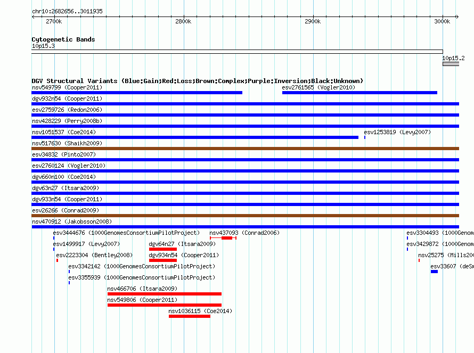The image size is (474, 353).
Task: Click the brown nsv517630 complex variant bar
Action: click(x=245, y=149)
